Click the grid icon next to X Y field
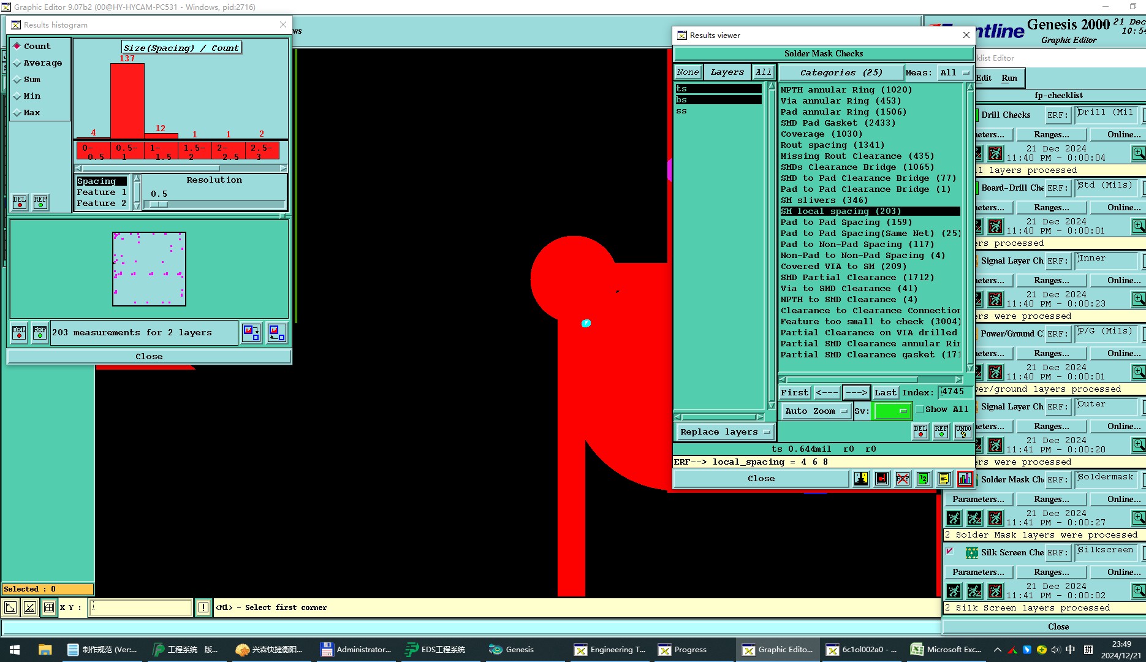The width and height of the screenshot is (1146, 662). coord(49,607)
